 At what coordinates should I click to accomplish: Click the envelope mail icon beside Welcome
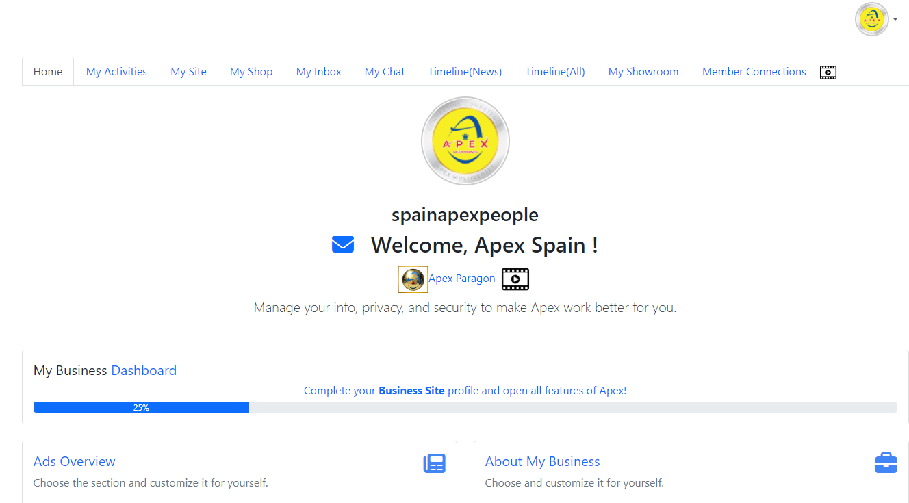click(x=342, y=244)
